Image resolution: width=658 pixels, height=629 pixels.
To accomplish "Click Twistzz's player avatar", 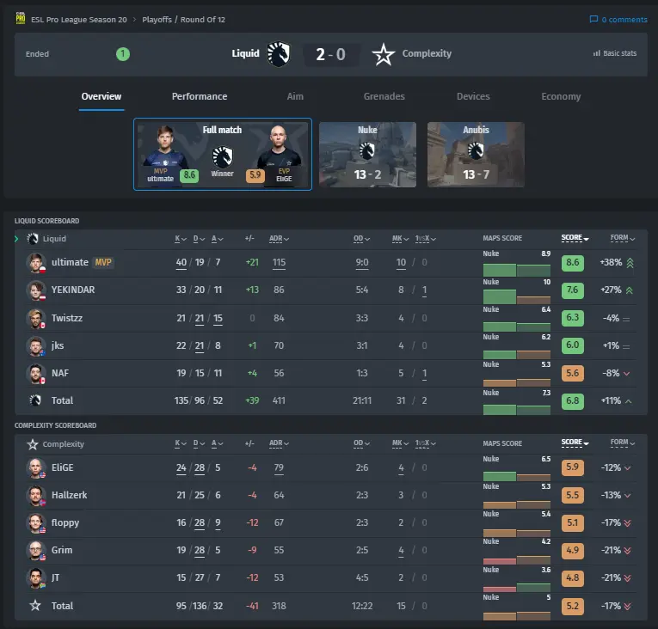I will 36,318.
